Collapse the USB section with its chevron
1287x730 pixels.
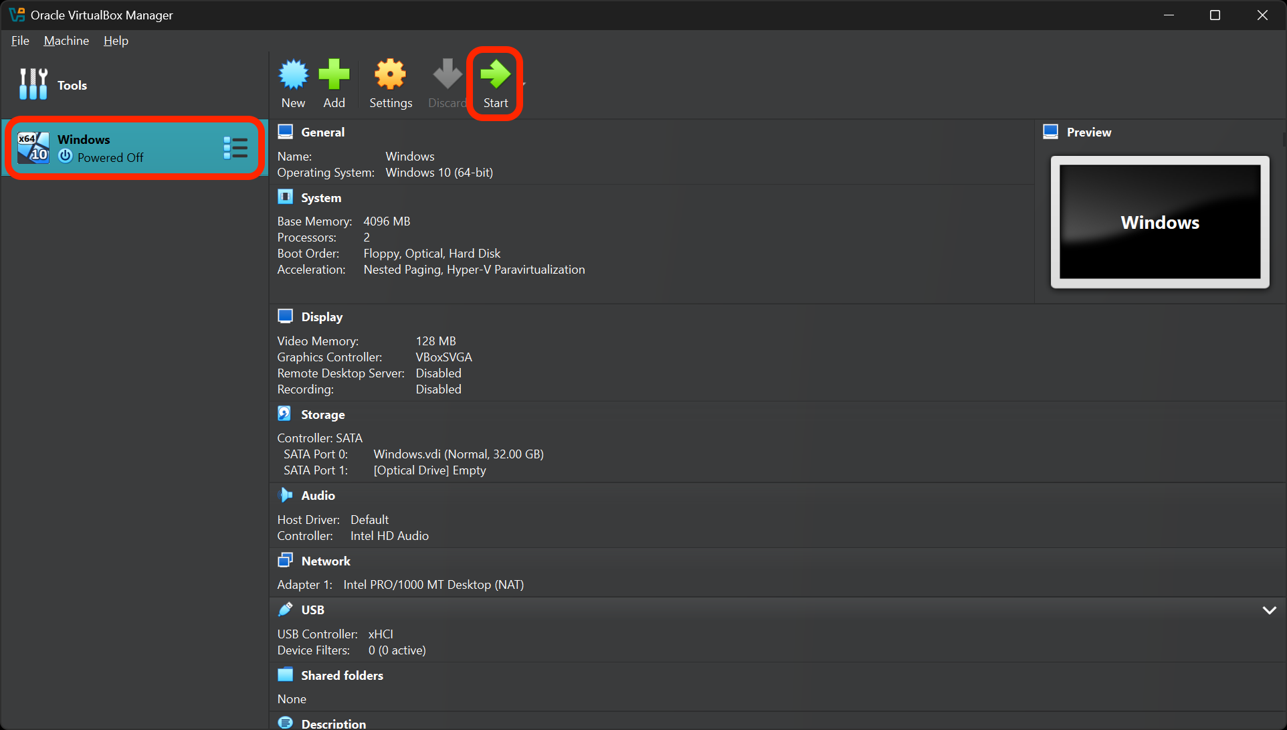click(x=1268, y=610)
